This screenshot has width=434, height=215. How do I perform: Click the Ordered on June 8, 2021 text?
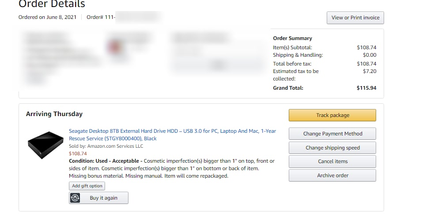[47, 17]
